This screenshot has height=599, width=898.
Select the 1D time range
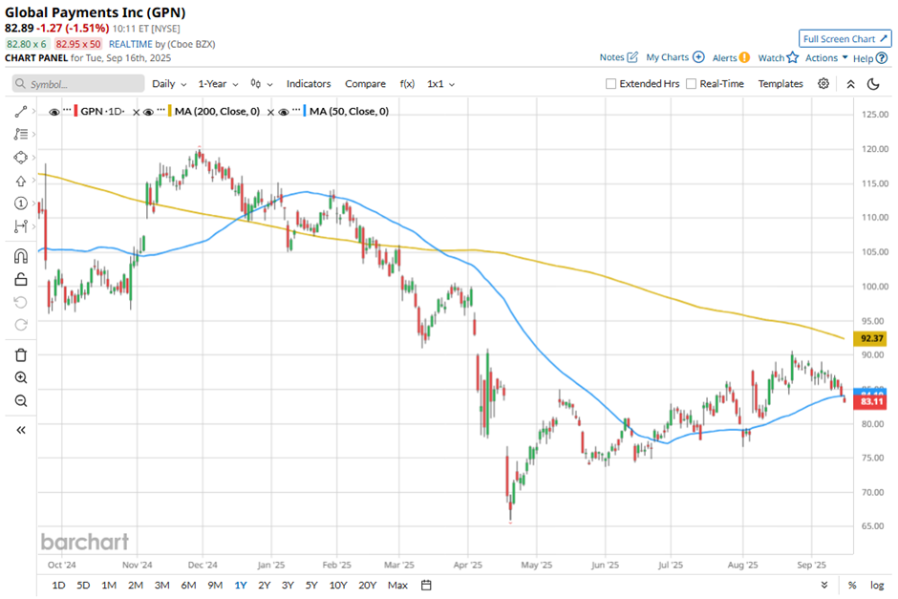(58, 586)
